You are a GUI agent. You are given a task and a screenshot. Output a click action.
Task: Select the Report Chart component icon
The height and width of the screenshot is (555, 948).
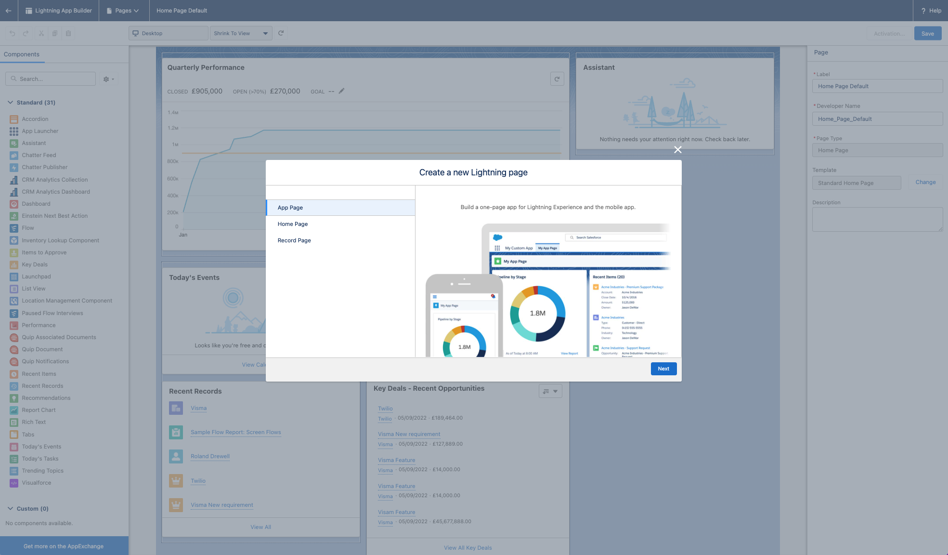tap(14, 410)
